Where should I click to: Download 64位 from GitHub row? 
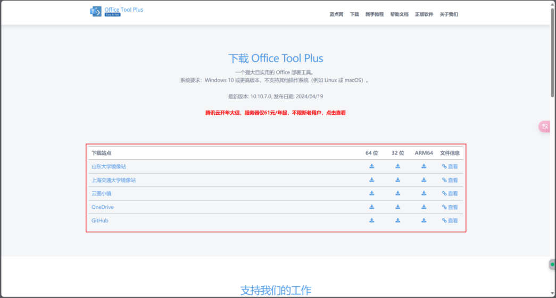(371, 220)
